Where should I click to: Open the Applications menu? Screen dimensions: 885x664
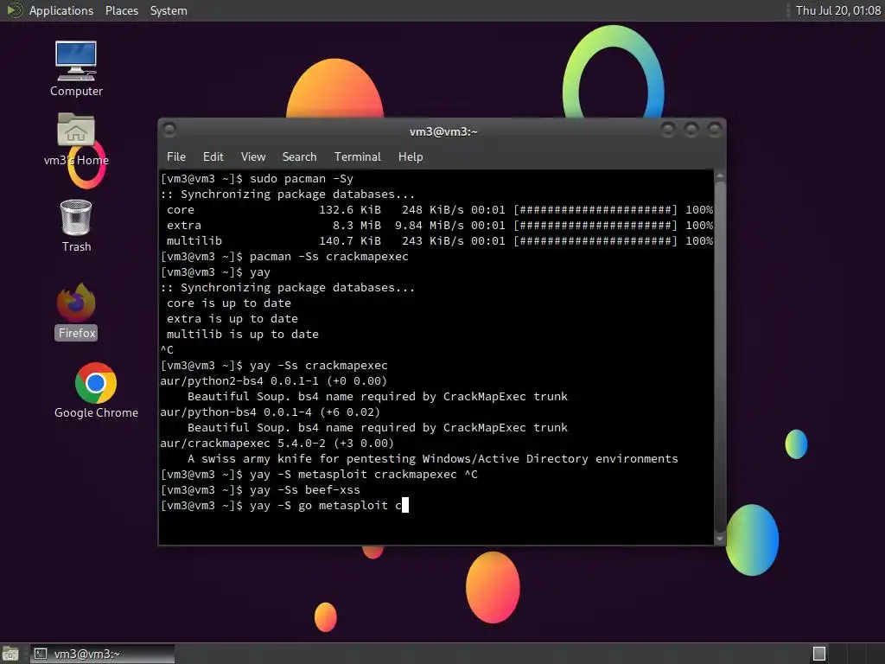pos(61,10)
